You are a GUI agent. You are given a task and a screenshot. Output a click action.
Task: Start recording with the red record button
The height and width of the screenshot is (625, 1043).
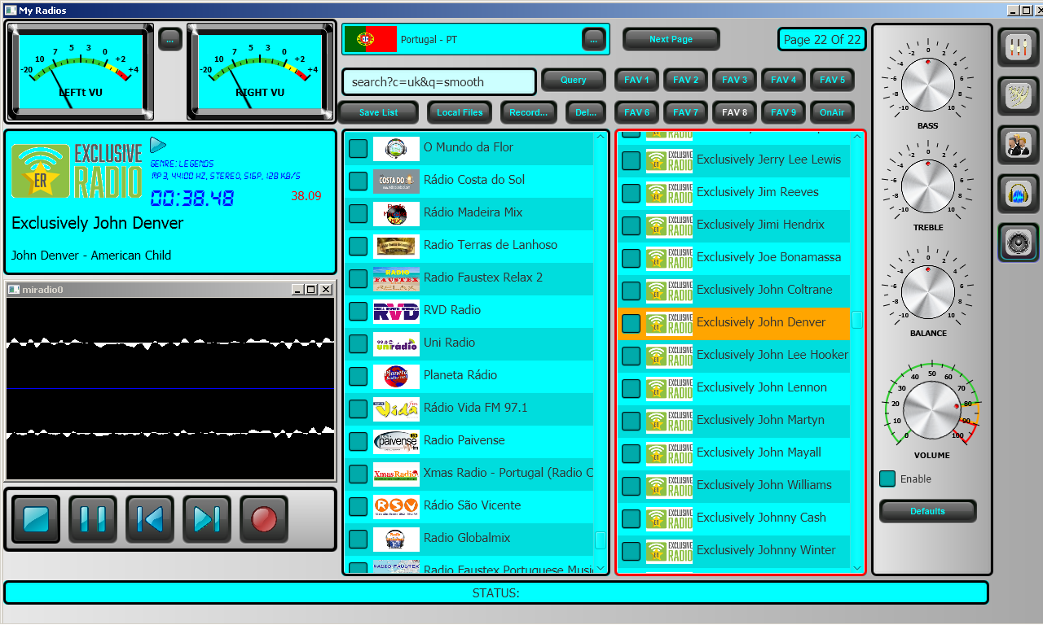[x=264, y=519]
